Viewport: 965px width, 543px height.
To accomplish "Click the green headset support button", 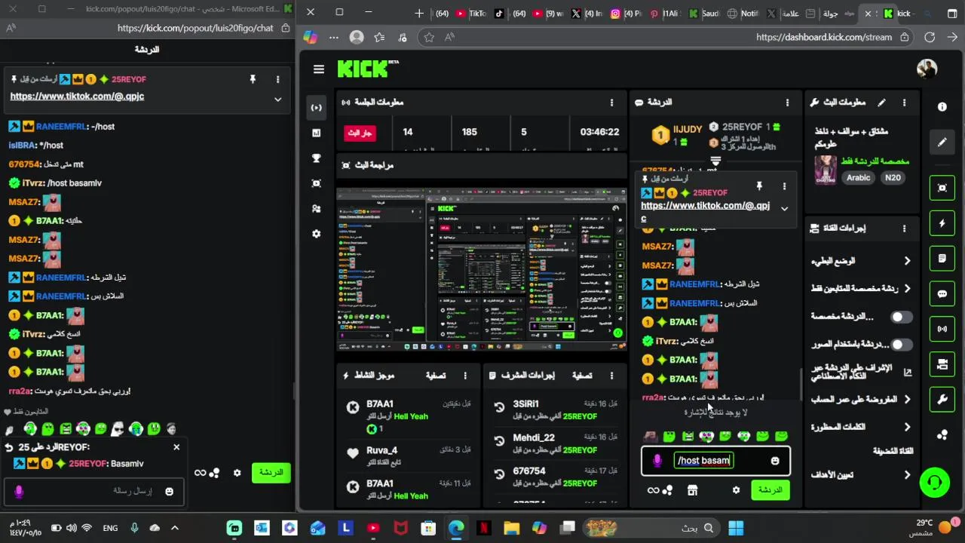I will (935, 483).
